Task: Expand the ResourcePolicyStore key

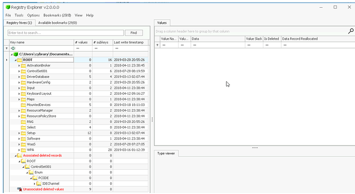Action: click(x=19, y=116)
